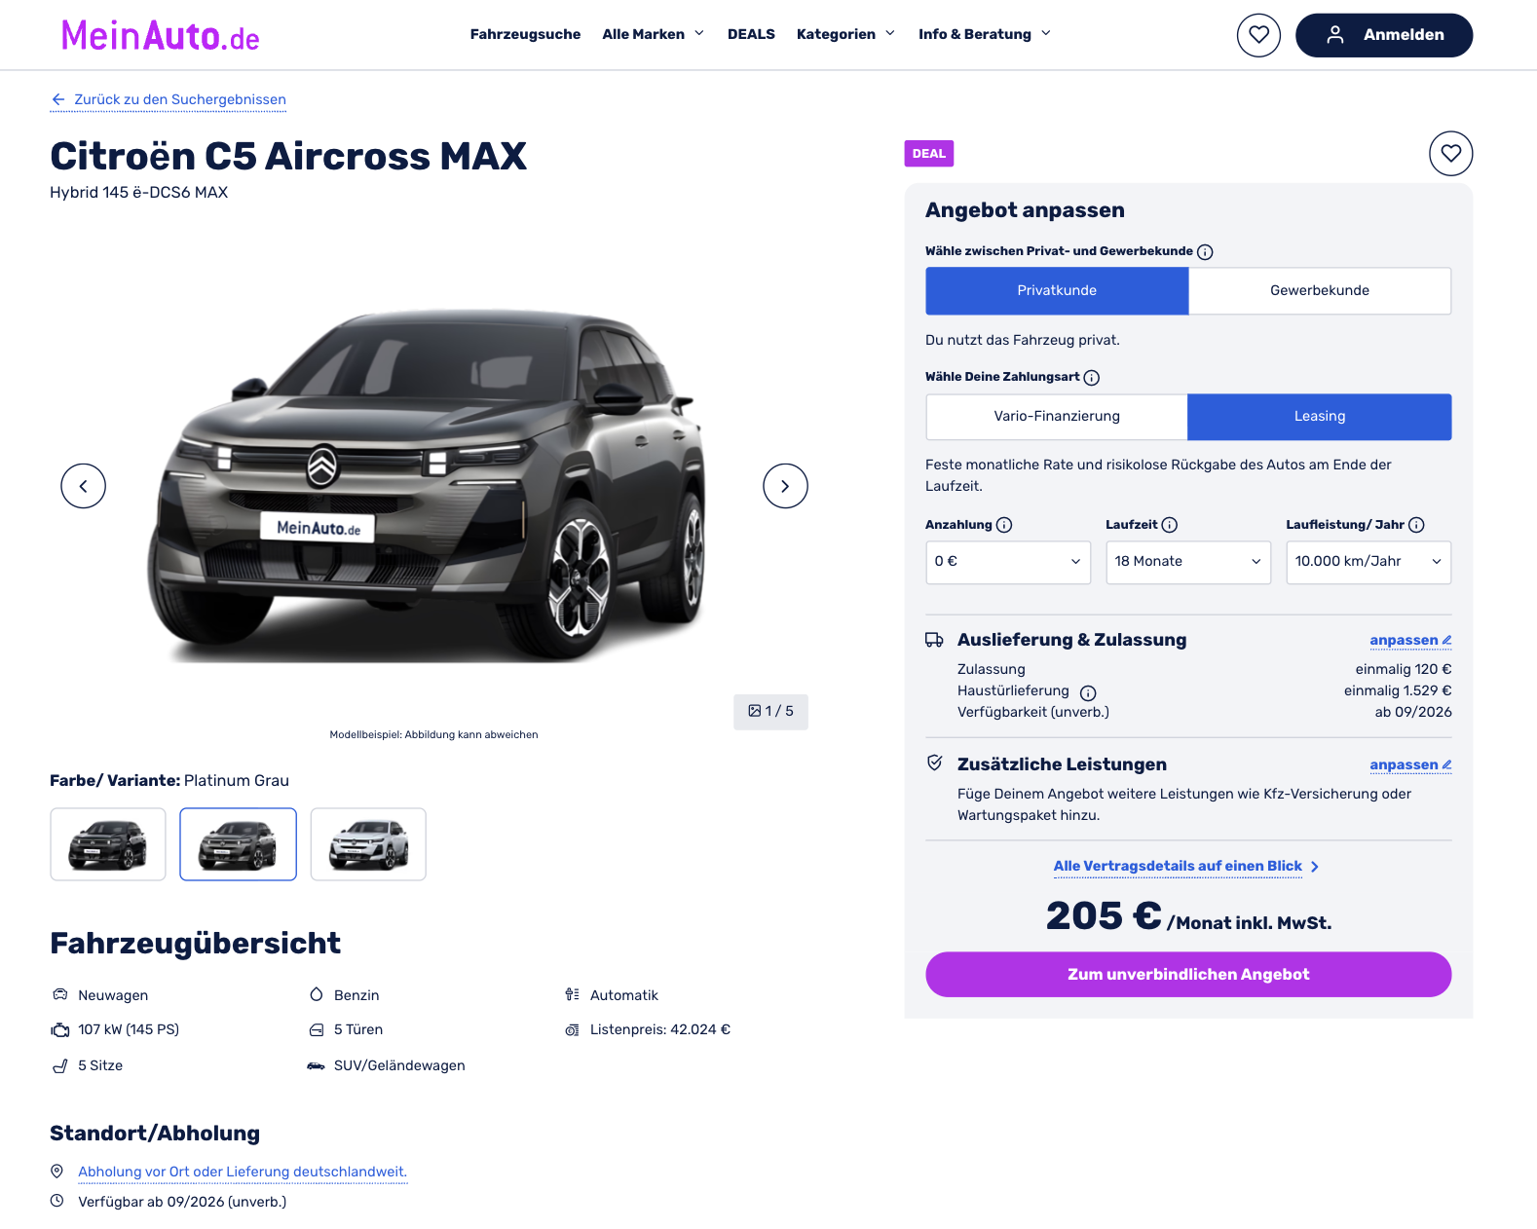1537x1229 pixels.
Task: Open info icon next to Haustürlieferung
Action: (1088, 693)
